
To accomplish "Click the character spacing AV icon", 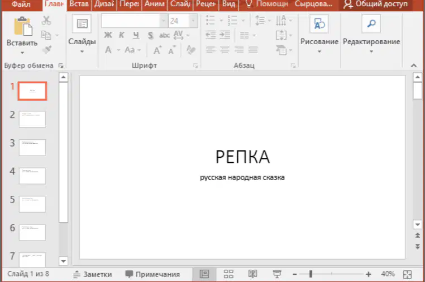I will pos(178,35).
